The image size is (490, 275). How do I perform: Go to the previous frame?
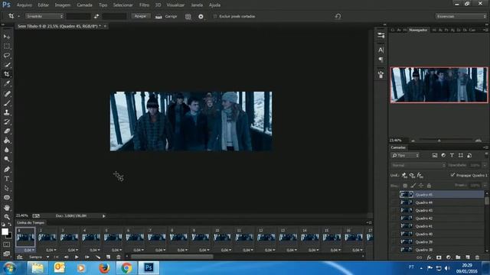(x=67, y=257)
